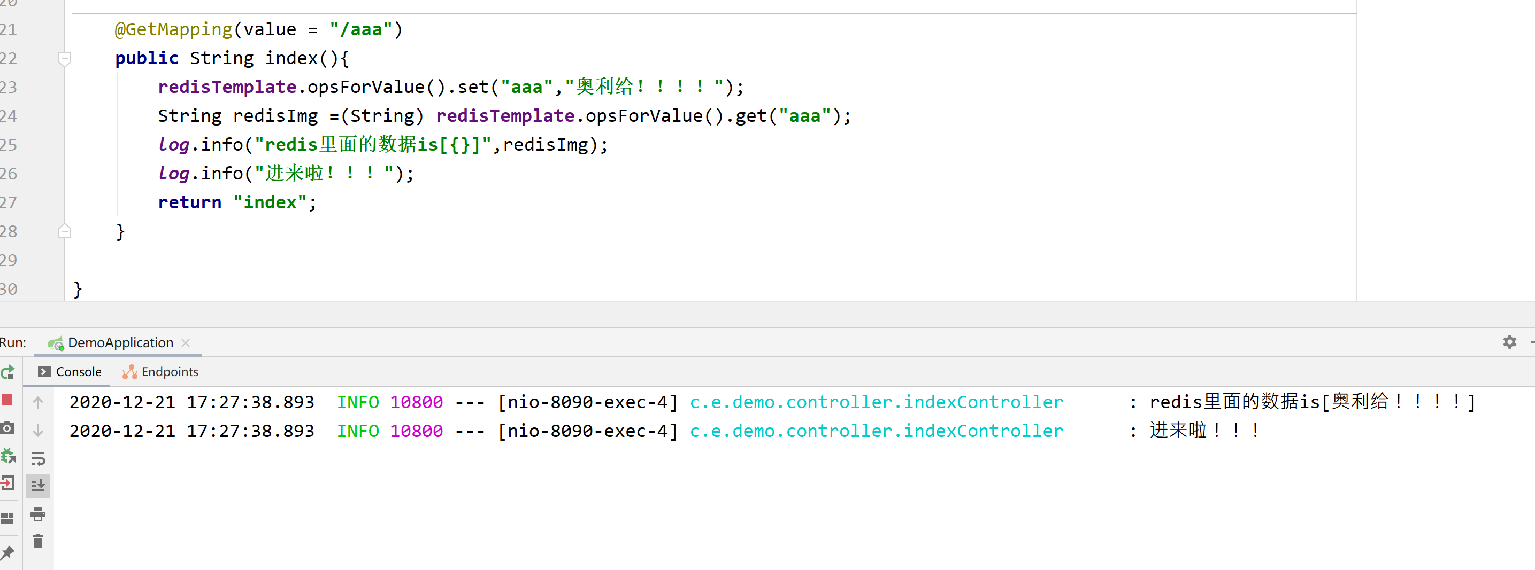This screenshot has height=570, width=1535.
Task: Stop the running application with red square
Action: pos(7,400)
